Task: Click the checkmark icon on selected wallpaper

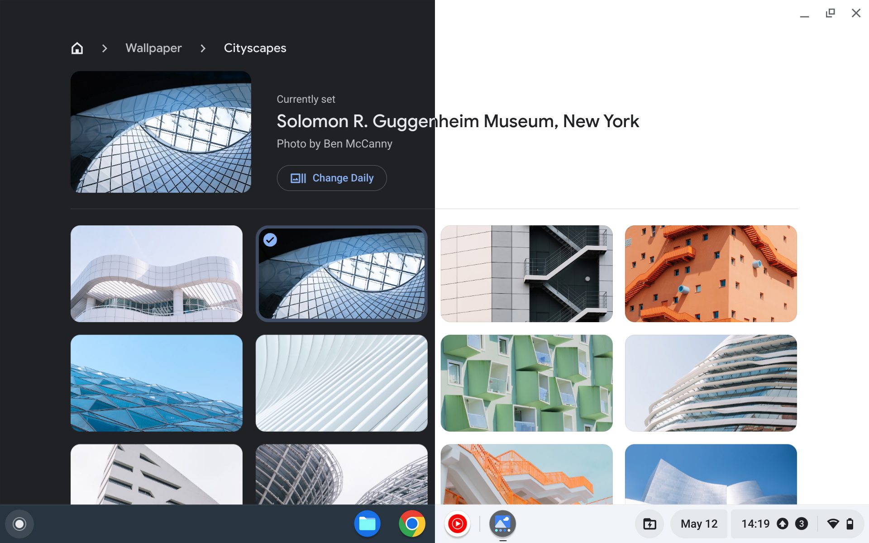Action: coord(270,238)
